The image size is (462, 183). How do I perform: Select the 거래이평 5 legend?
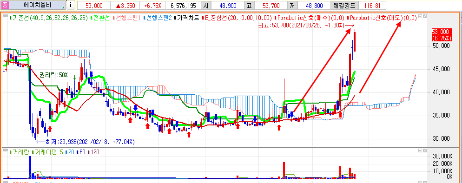pos(48,152)
